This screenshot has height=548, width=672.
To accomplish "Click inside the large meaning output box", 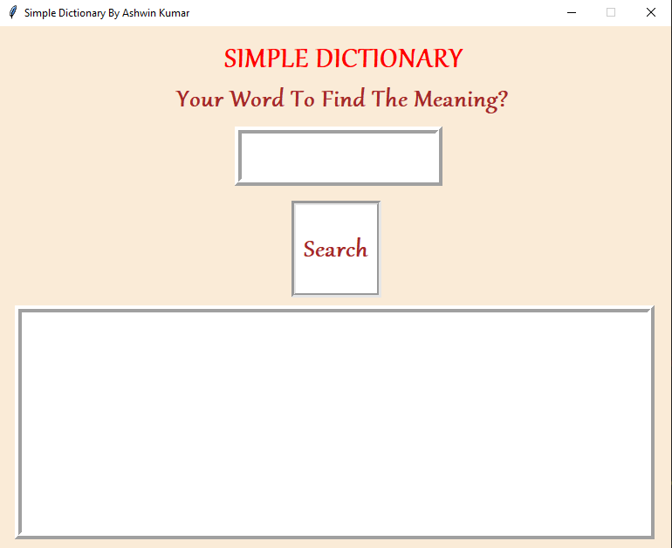I will click(x=335, y=422).
